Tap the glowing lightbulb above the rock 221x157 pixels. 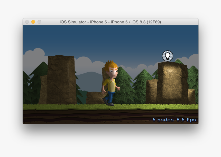[168, 55]
